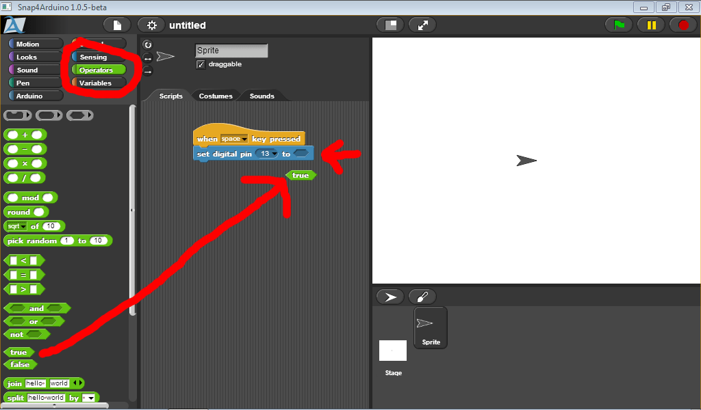This screenshot has height=410, width=701.
Task: Expand the join block input arrows
Action: coord(78,383)
